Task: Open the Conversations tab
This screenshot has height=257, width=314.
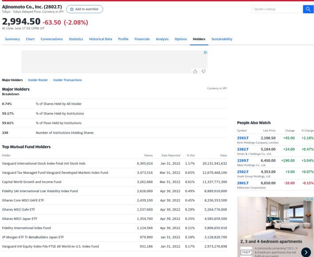Action: pos(51,39)
